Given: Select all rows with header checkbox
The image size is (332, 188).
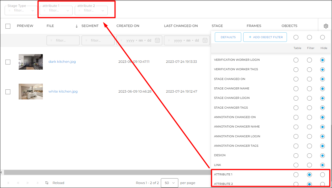Looking at the screenshot, I should [x=8, y=26].
